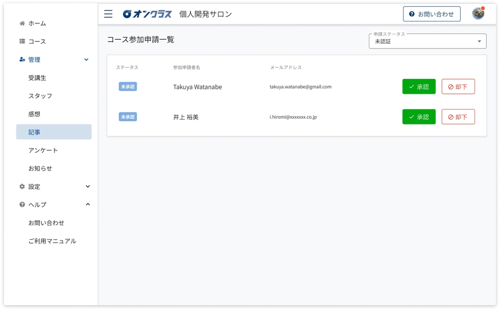Click the list icon beside コース
This screenshot has height=310, width=500.
pyautogui.click(x=22, y=41)
